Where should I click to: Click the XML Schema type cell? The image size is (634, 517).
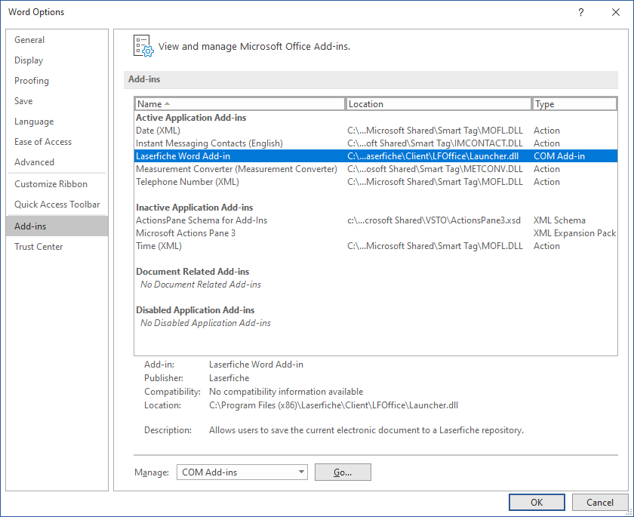pyautogui.click(x=559, y=220)
